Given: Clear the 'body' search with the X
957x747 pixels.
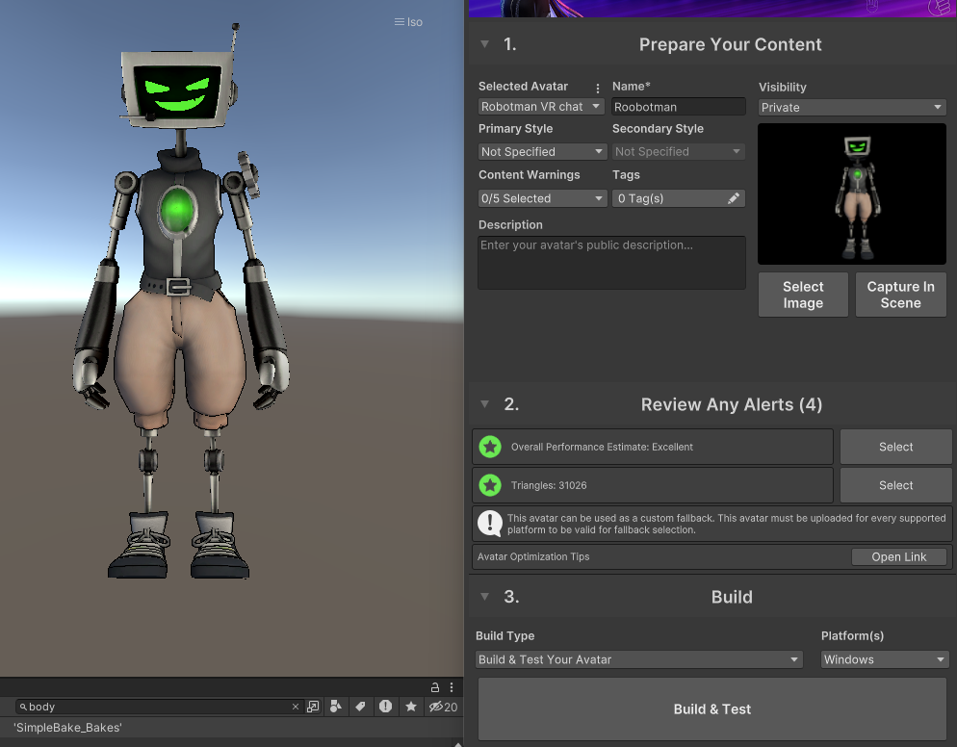Looking at the screenshot, I should coord(296,707).
